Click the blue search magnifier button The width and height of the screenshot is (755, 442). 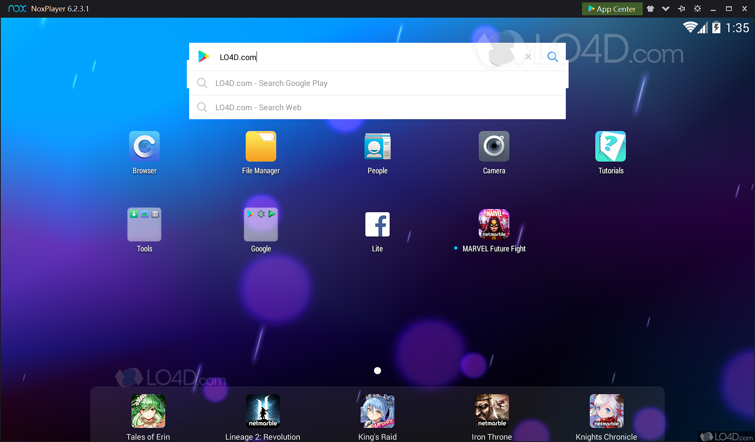point(552,57)
